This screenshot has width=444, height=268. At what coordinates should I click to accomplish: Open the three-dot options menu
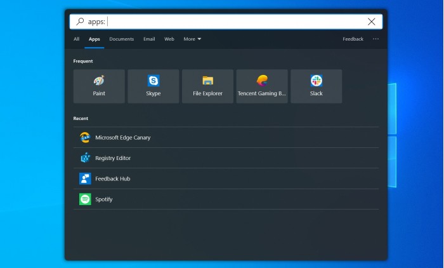pyautogui.click(x=375, y=39)
